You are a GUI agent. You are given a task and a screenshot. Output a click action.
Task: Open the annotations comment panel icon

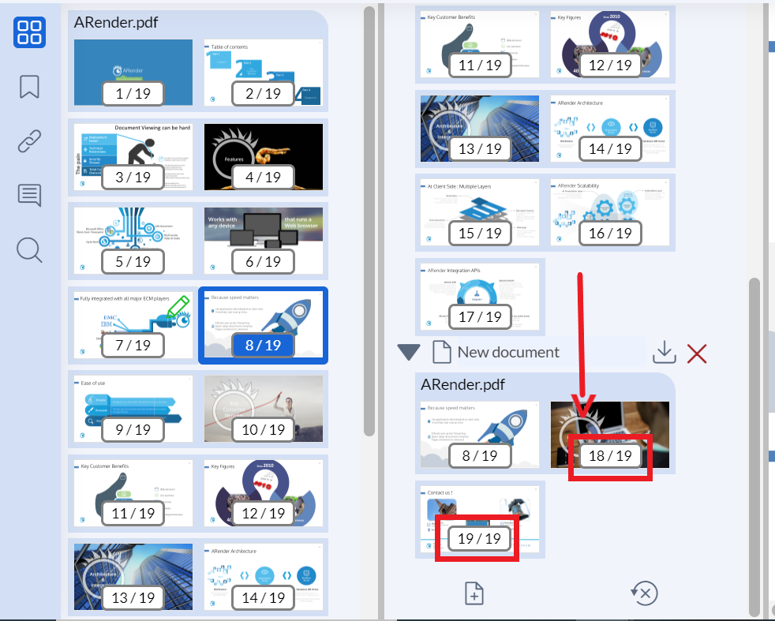[29, 195]
